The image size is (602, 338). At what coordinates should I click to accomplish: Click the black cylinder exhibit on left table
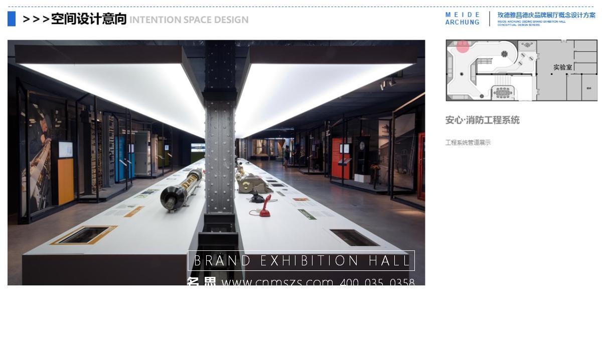[181, 189]
